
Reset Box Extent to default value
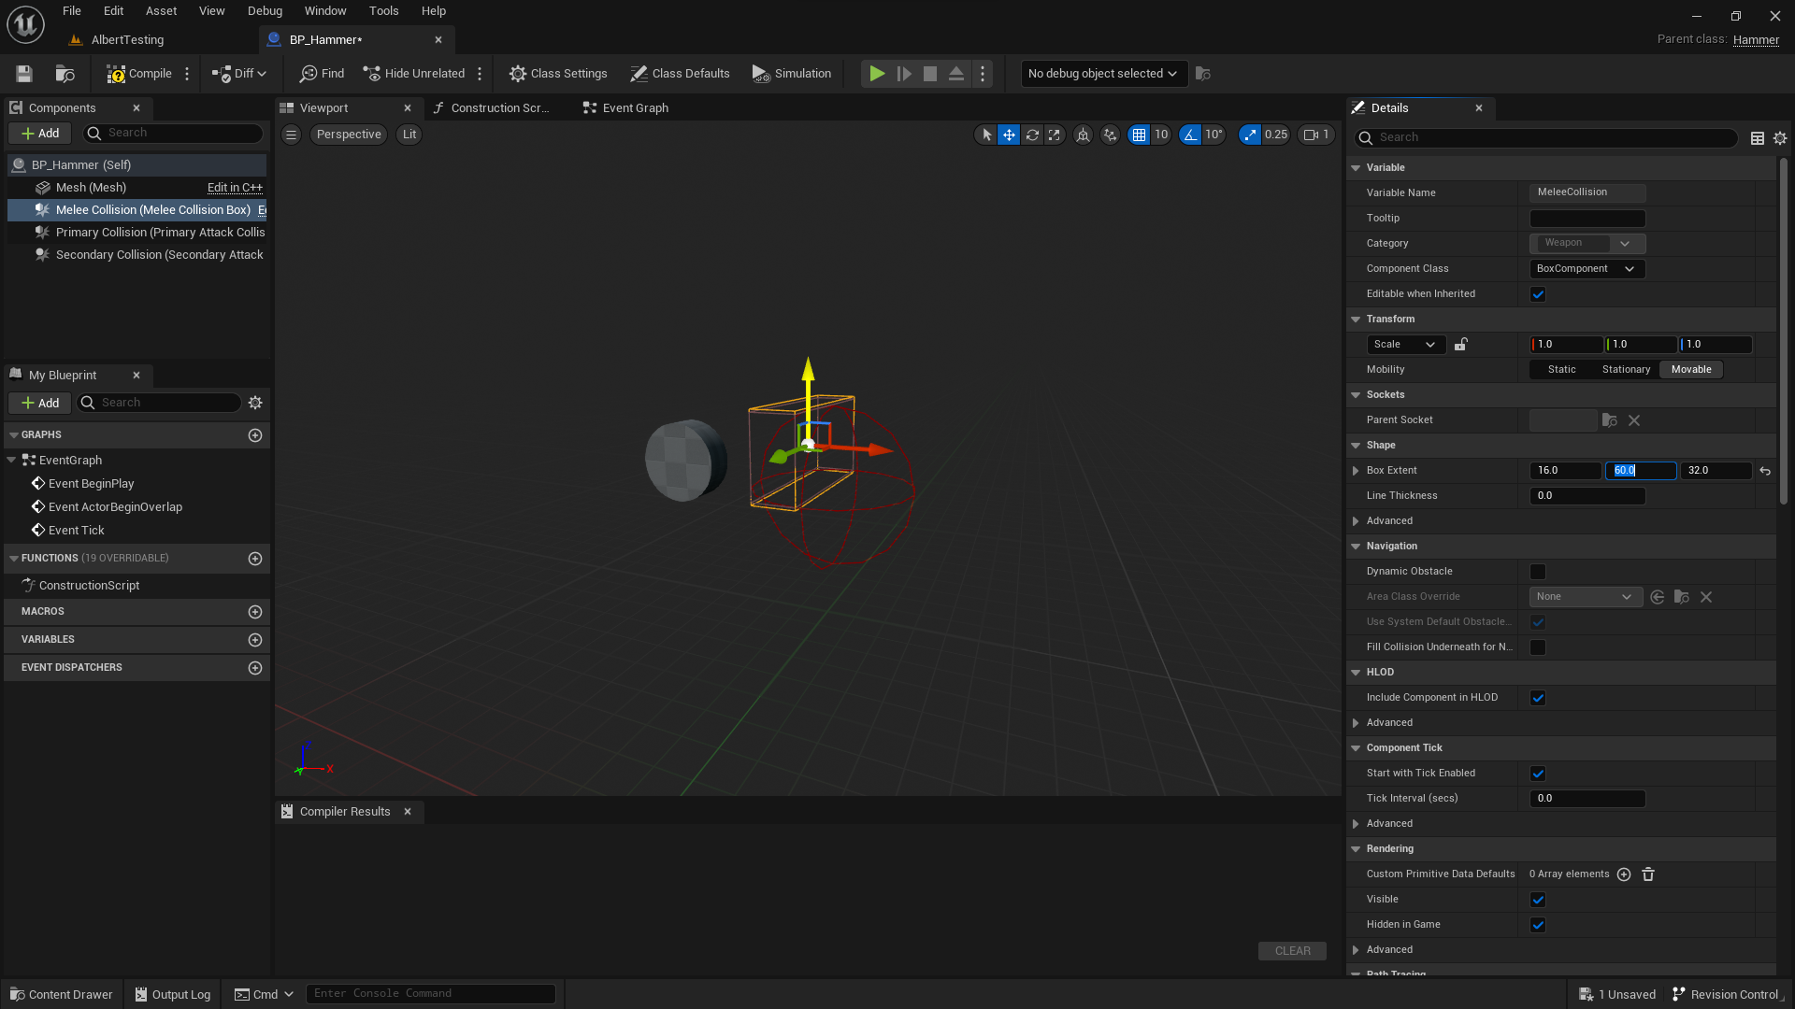[x=1765, y=471]
